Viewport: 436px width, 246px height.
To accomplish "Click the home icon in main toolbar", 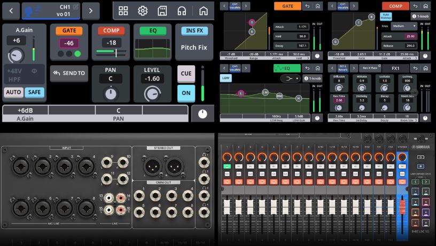I will tap(203, 11).
